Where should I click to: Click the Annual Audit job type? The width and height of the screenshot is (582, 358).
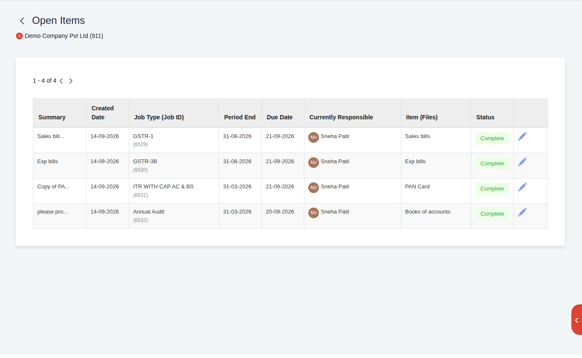click(149, 212)
